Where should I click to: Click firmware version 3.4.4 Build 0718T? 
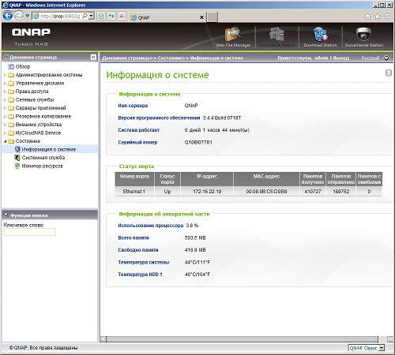pos(222,118)
